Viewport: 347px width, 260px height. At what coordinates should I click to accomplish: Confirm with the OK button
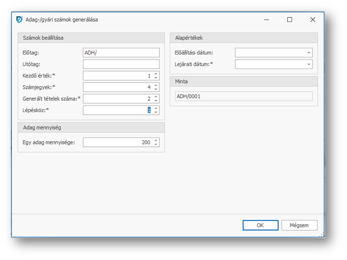[x=260, y=225]
